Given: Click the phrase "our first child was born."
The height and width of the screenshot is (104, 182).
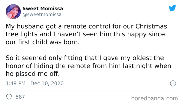Looking at the screenshot, I should pyautogui.click(x=43, y=42).
